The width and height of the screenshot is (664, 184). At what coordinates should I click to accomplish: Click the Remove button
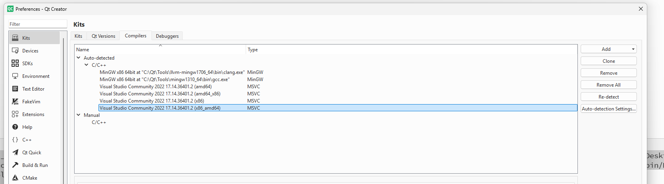pyautogui.click(x=609, y=73)
